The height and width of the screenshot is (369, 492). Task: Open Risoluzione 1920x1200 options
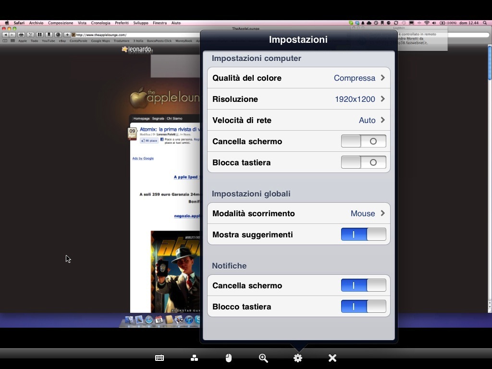coord(299,99)
